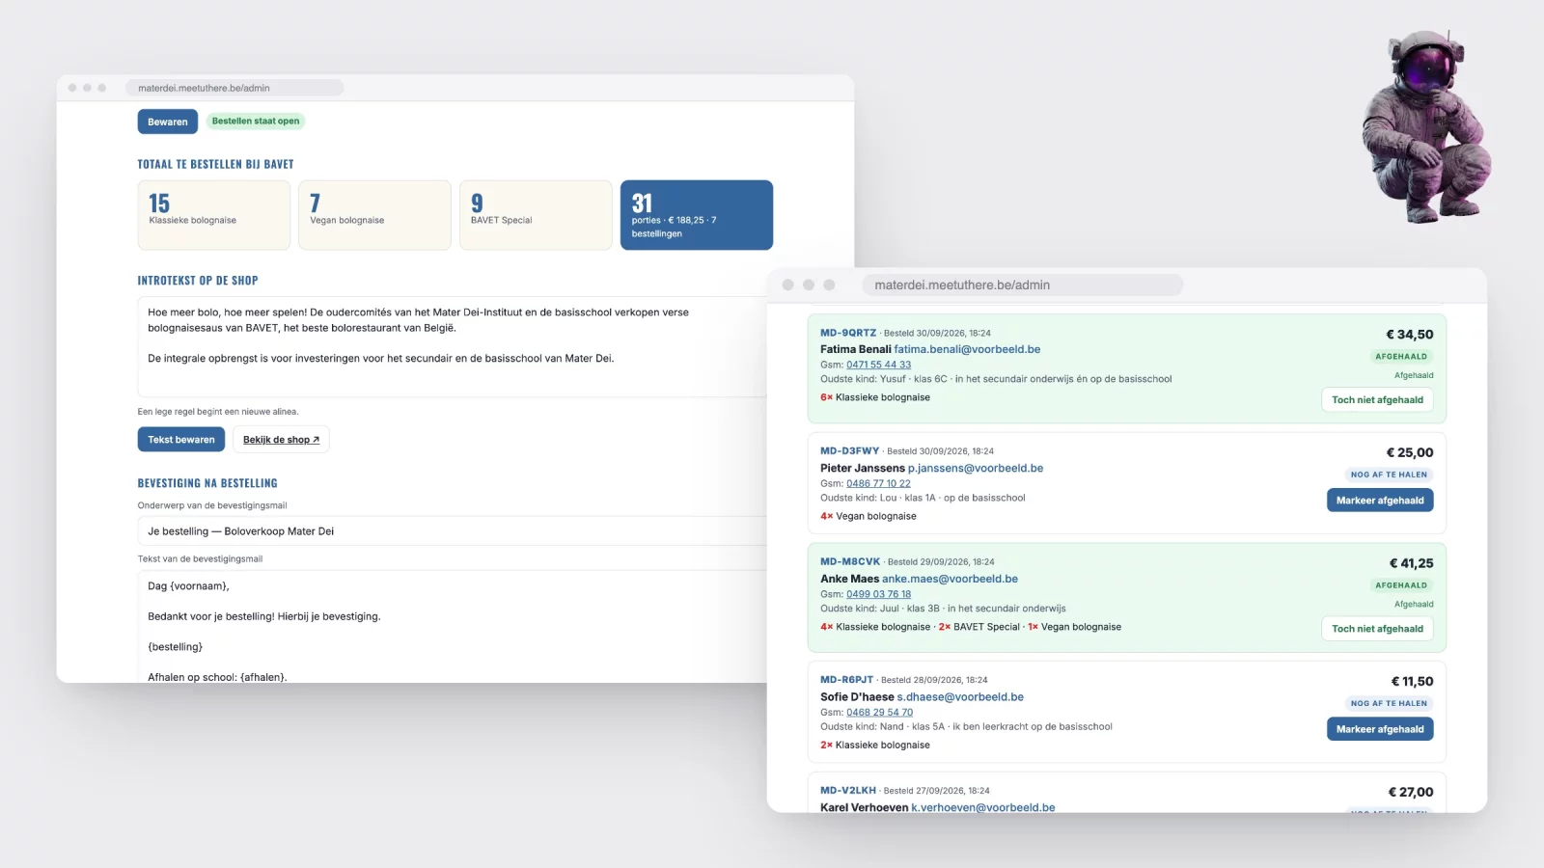Click the AFGEHAALD badge on Fatima Benali's order
This screenshot has height=868, width=1544.
[x=1401, y=356]
